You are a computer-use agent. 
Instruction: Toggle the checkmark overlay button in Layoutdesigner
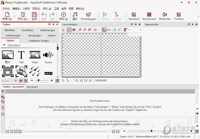[69, 30]
